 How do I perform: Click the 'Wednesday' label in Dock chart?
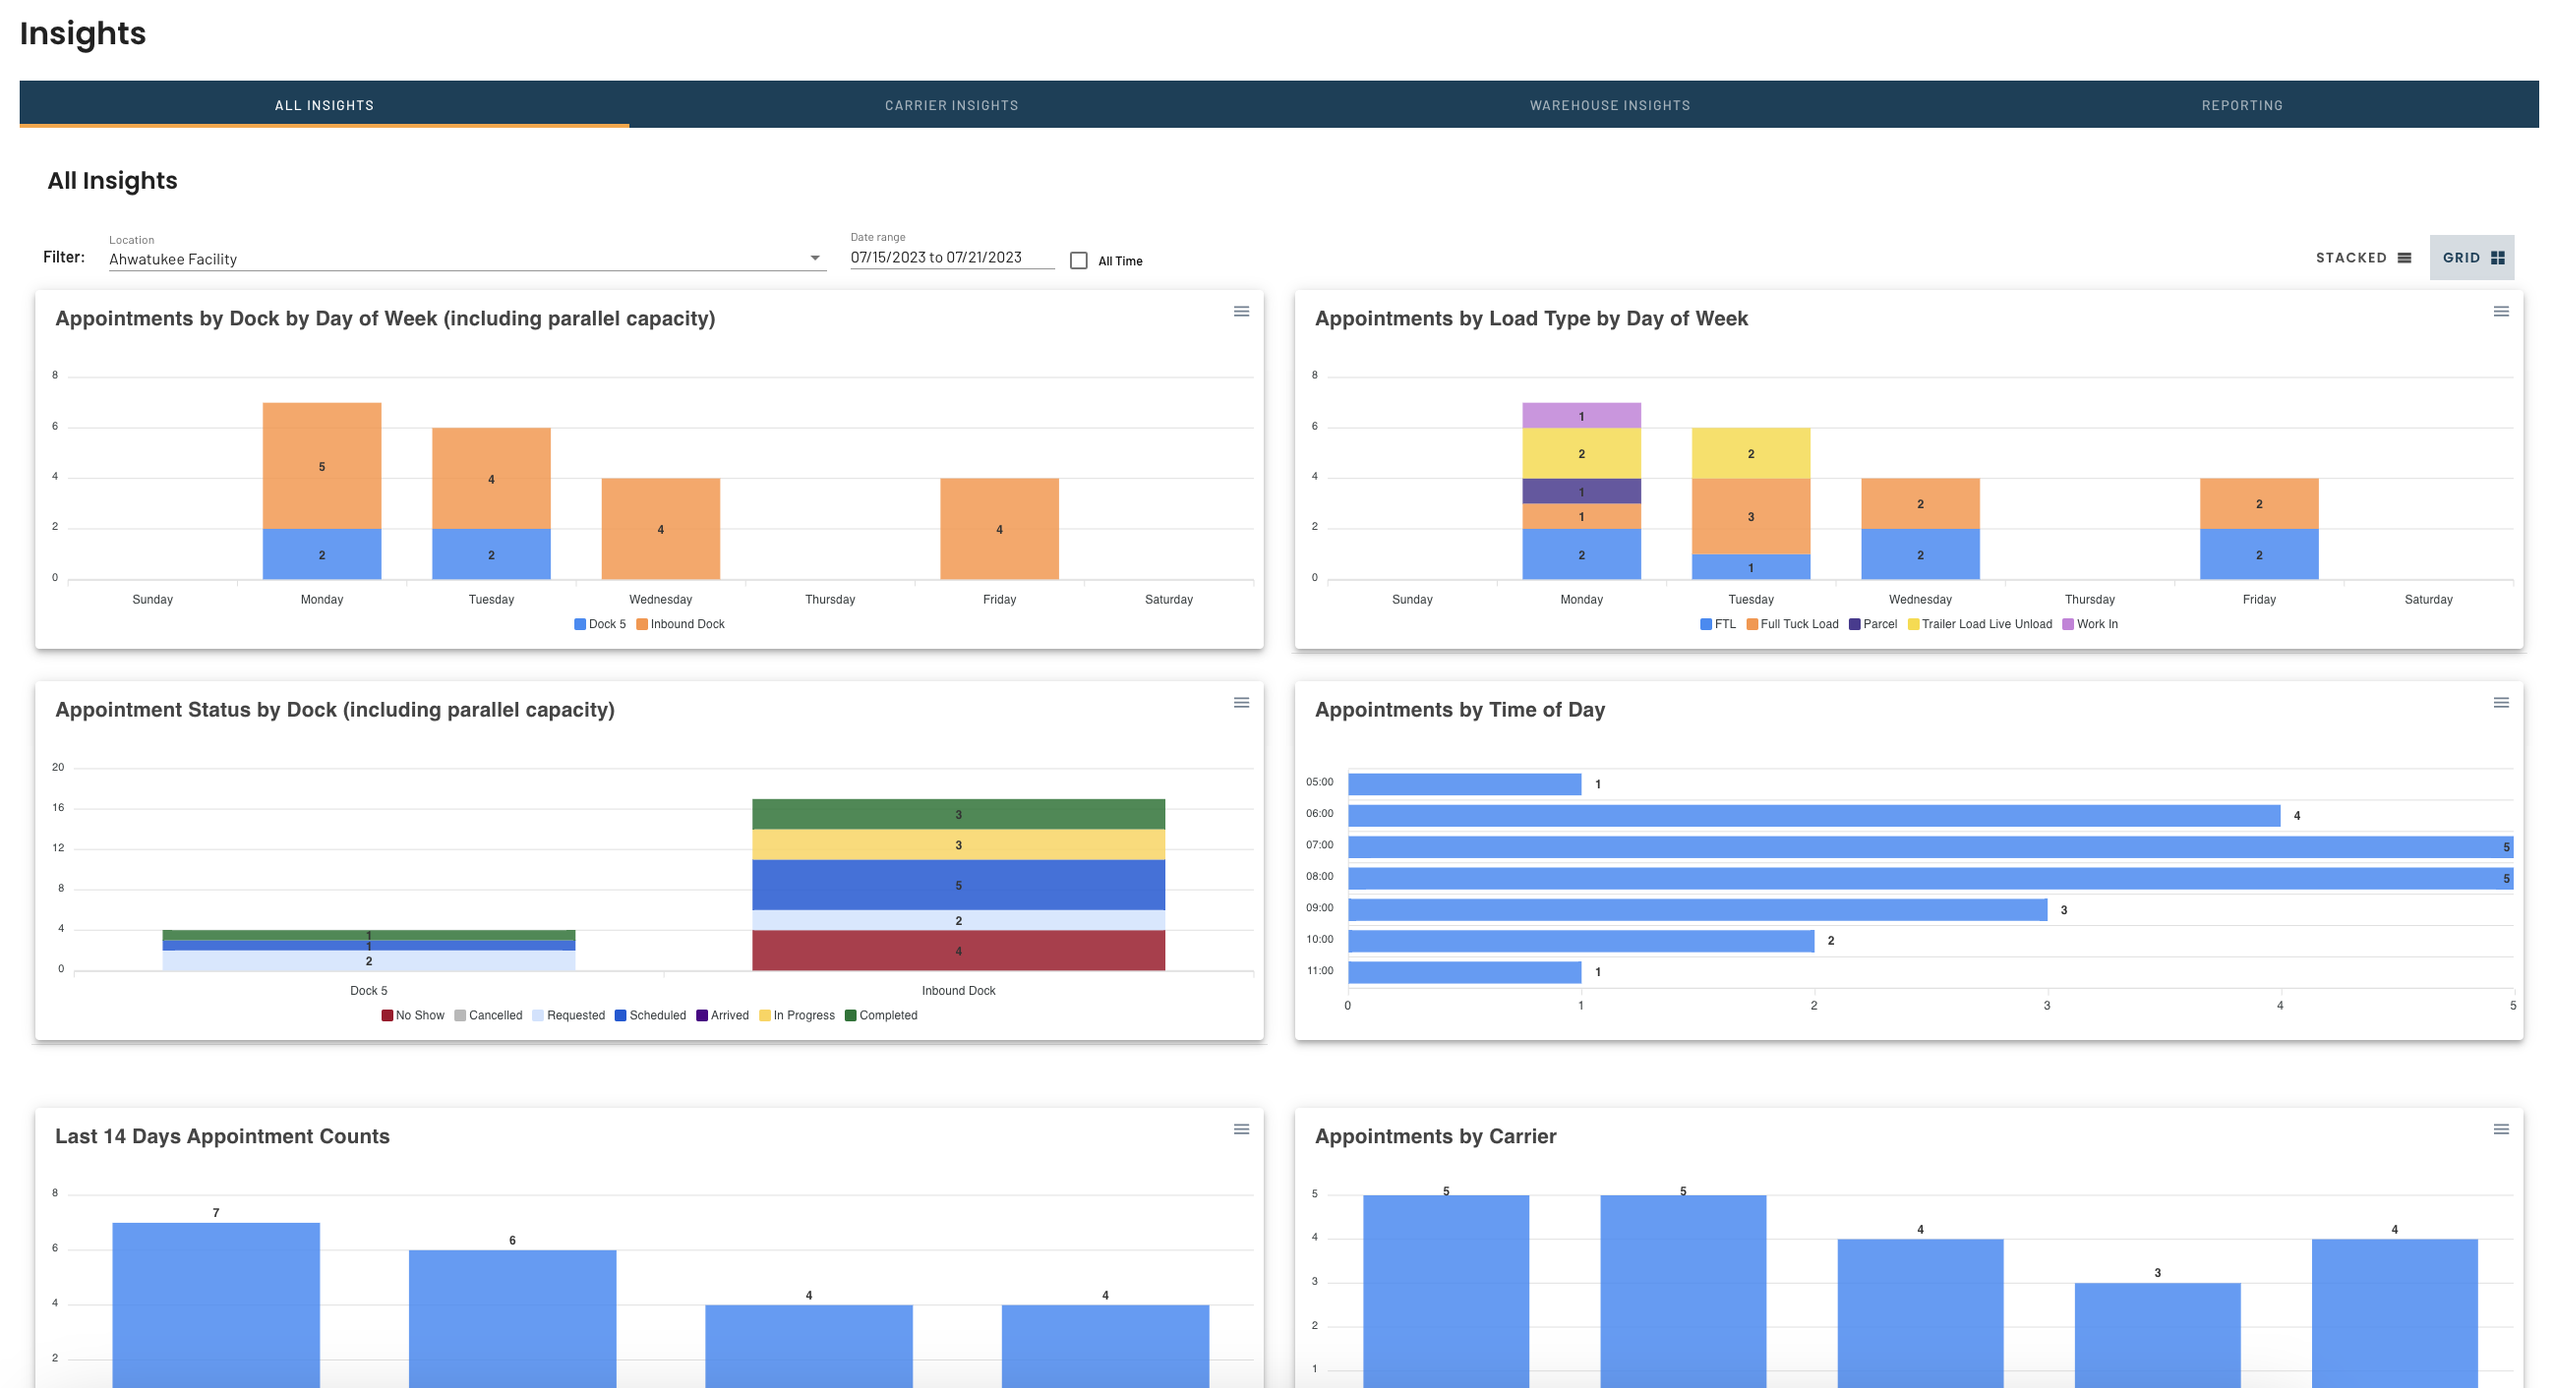pos(660,600)
